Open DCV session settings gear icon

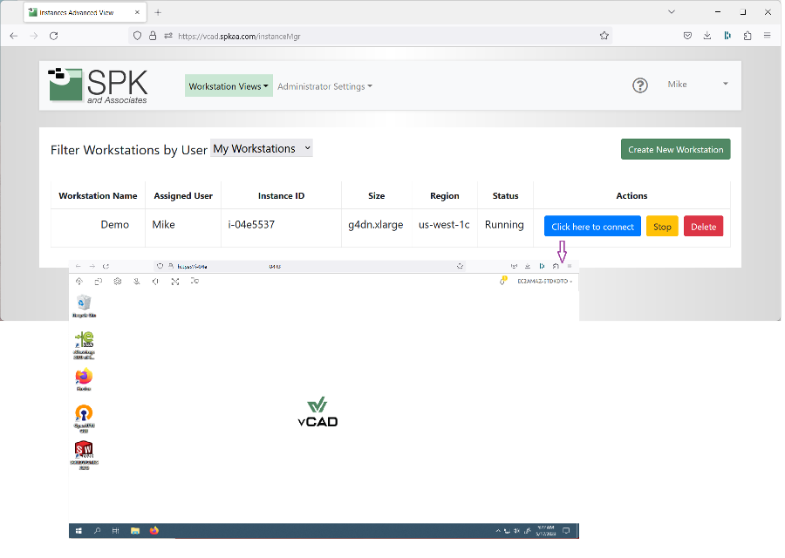click(118, 282)
